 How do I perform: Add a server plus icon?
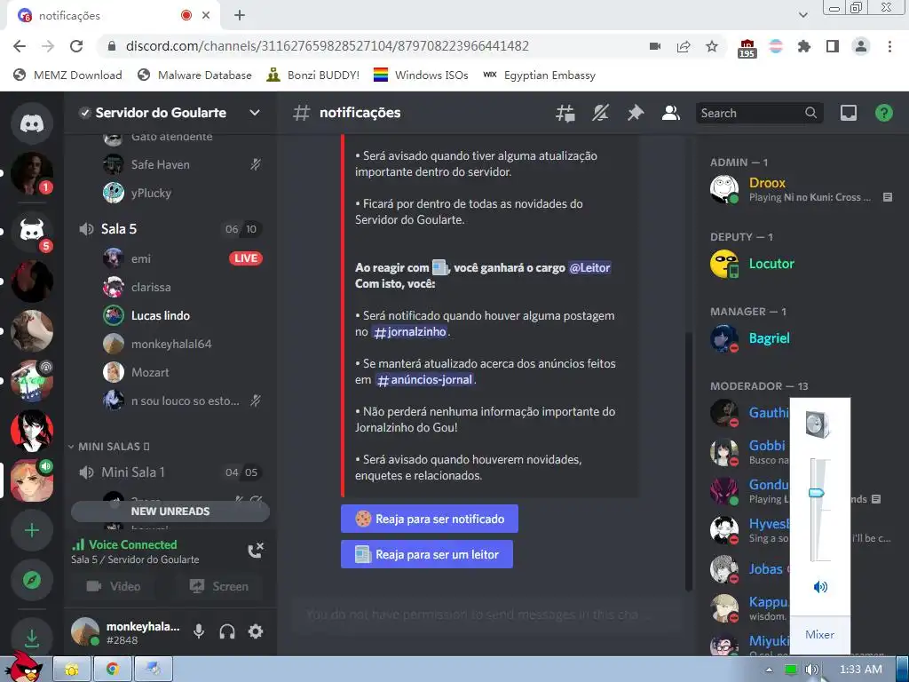point(32,530)
